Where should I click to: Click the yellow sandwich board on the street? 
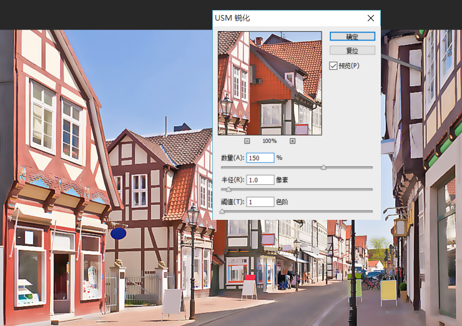pos(388,290)
